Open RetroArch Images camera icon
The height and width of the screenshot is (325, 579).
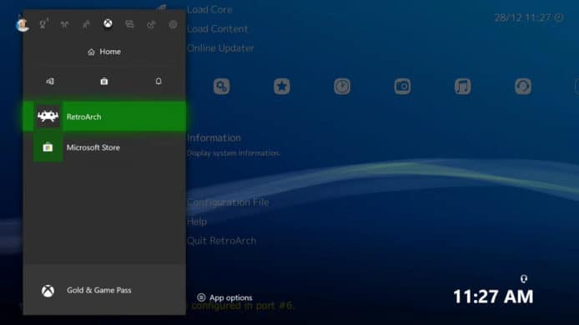click(x=402, y=87)
